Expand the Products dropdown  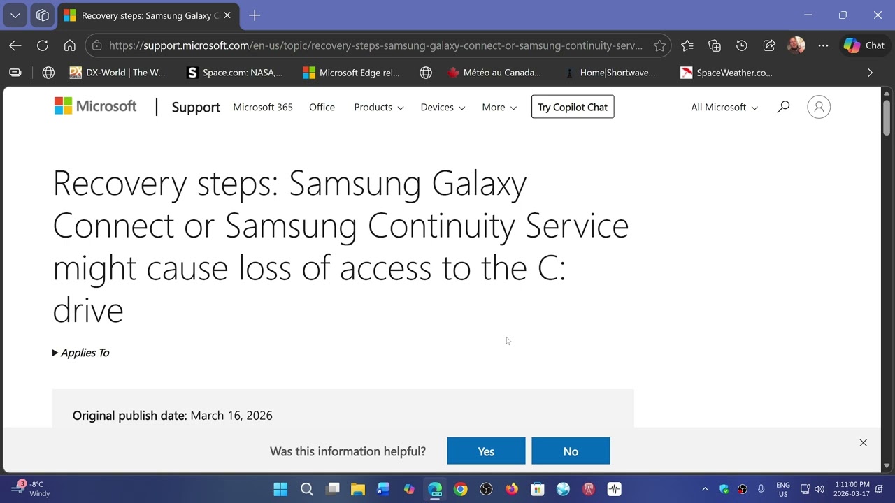click(x=379, y=107)
